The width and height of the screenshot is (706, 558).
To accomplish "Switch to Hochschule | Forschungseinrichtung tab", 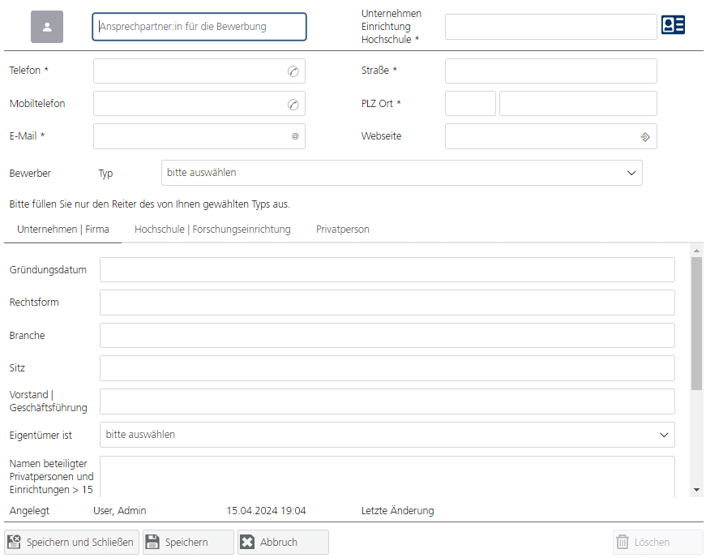I will (212, 230).
